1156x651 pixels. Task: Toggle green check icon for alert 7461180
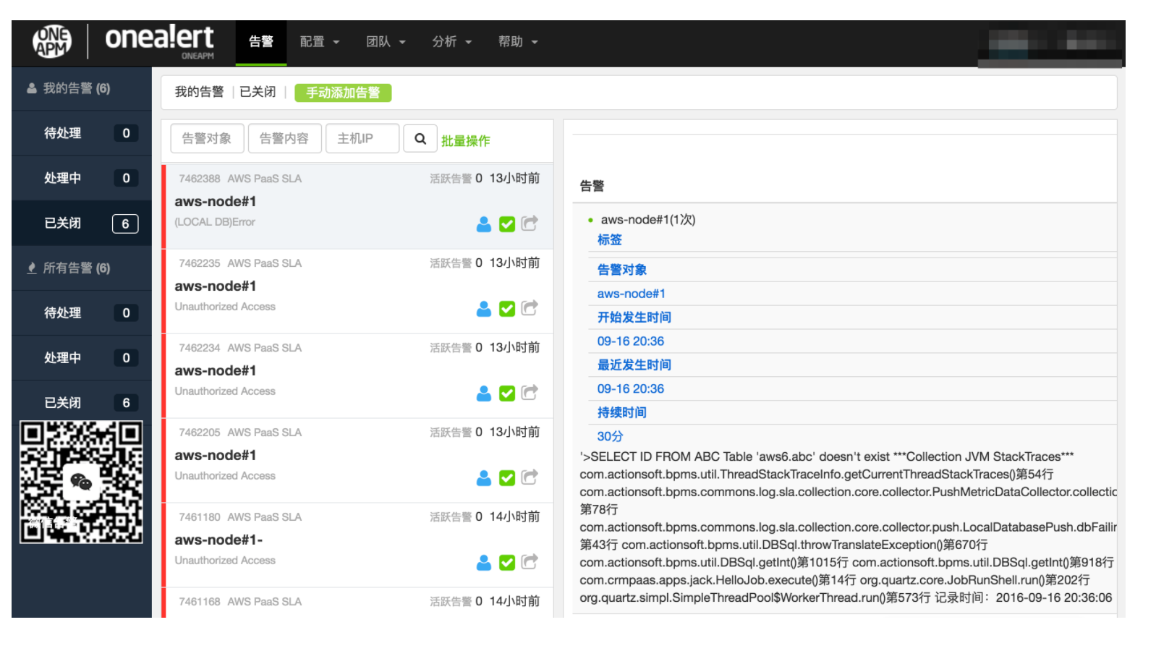tap(507, 563)
